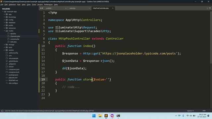The width and height of the screenshot is (212, 119).
Task: Click the vendor folder icon
Action: [x=7, y=50]
